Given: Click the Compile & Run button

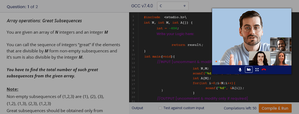Looking at the screenshot, I should coord(275,108).
